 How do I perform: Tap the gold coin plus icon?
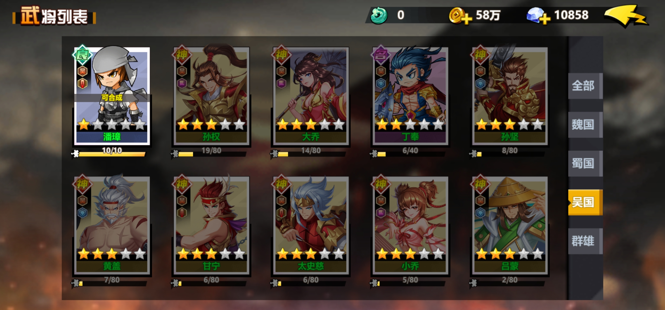pos(461,16)
